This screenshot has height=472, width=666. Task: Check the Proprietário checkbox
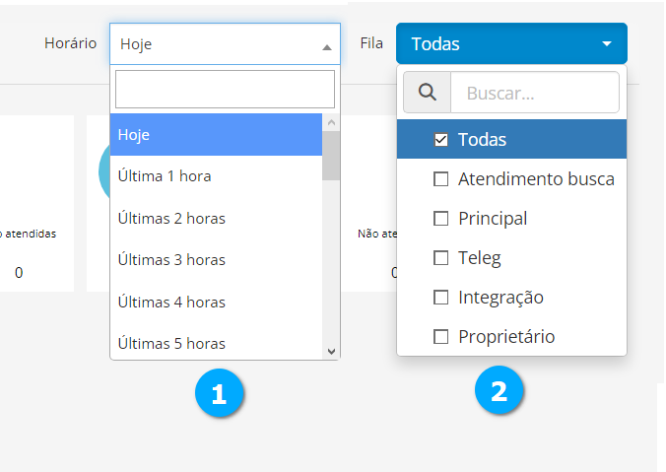[441, 337]
